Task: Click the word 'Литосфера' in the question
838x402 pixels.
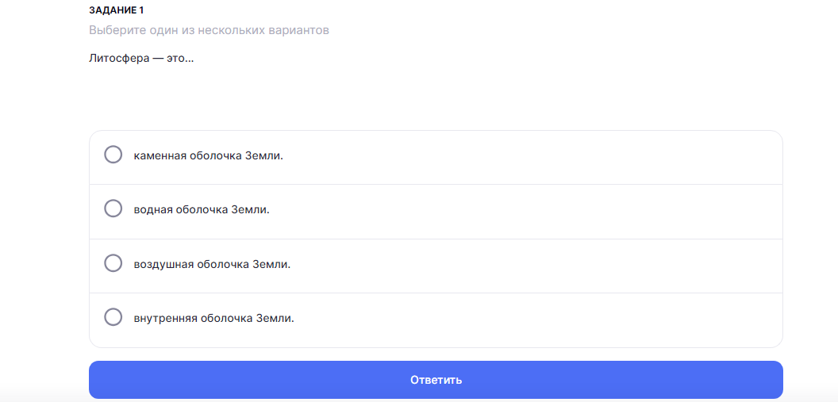Action: [x=119, y=59]
